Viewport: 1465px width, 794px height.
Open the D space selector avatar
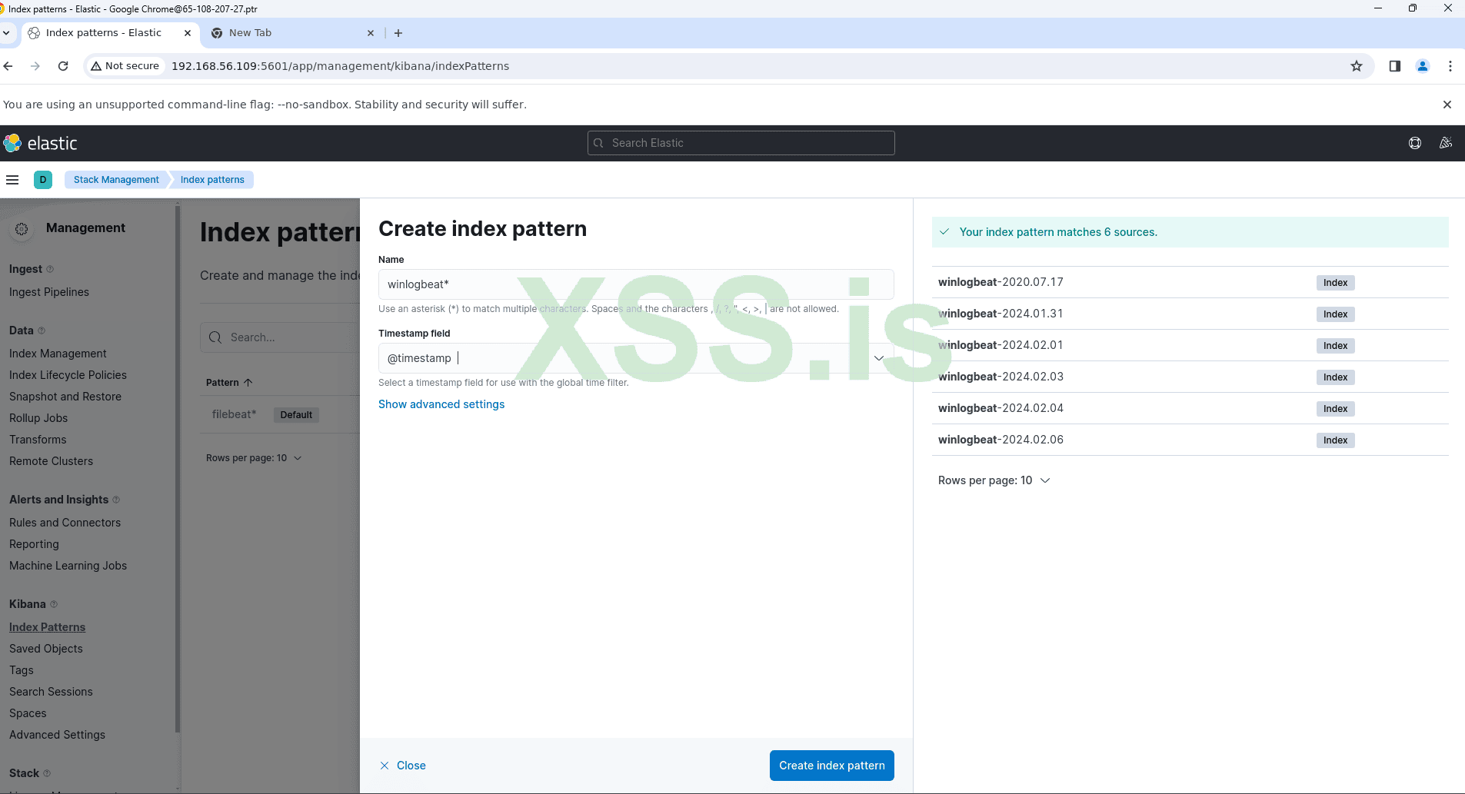(x=43, y=180)
